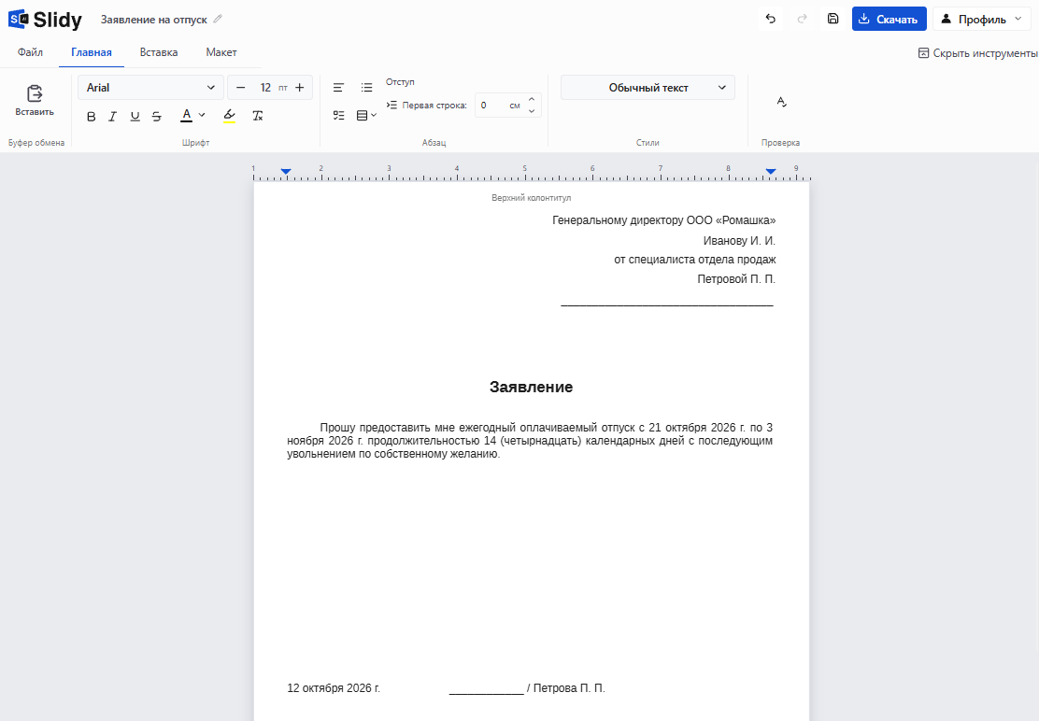Screen dimensions: 1039x721
Task: Click Скрыть инструменты to hide the toolbar
Action: pyautogui.click(x=977, y=53)
